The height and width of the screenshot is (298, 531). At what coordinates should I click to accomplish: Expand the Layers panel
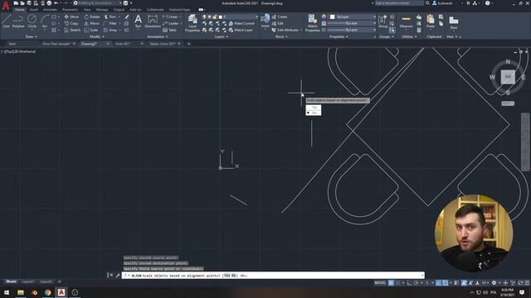click(x=222, y=36)
